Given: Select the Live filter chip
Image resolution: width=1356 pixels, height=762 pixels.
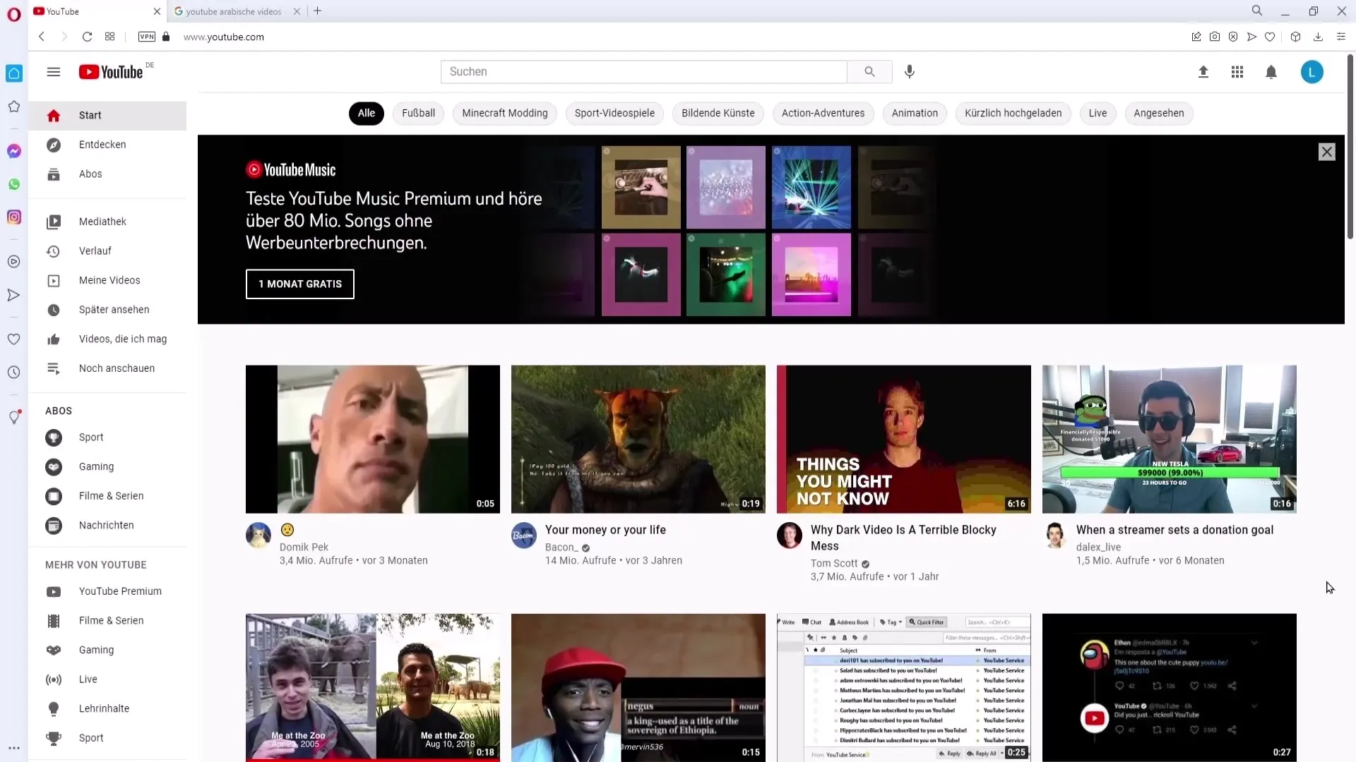Looking at the screenshot, I should 1098,113.
